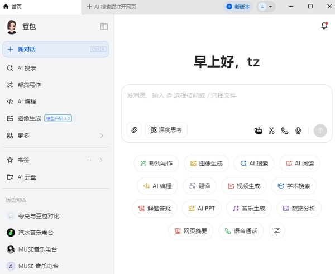Viewport: 335px width, 274px height.
Task: Open the 数据分析 chip
Action: (299, 209)
